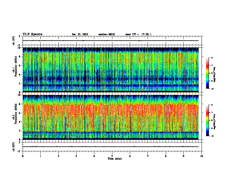The width and height of the screenshot is (227, 175).
Task: Click the "start UT = 17:50: 1" text
Action: (138, 34)
